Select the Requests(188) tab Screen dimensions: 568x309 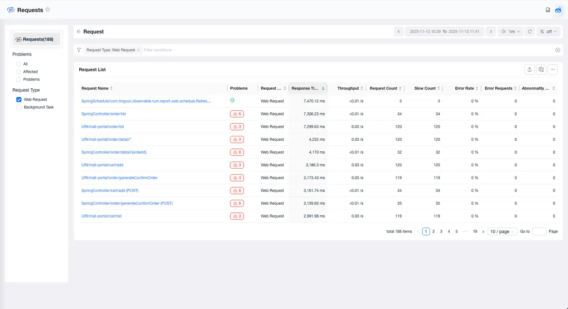pyautogui.click(x=36, y=39)
